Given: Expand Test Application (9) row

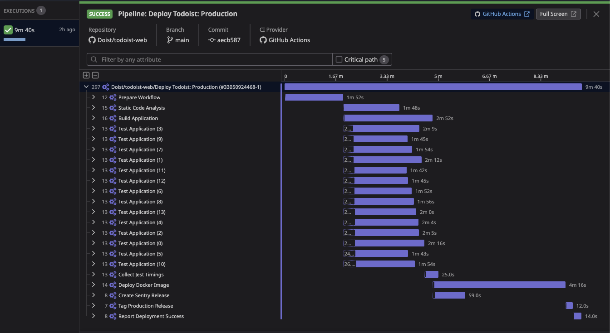Looking at the screenshot, I should [93, 139].
